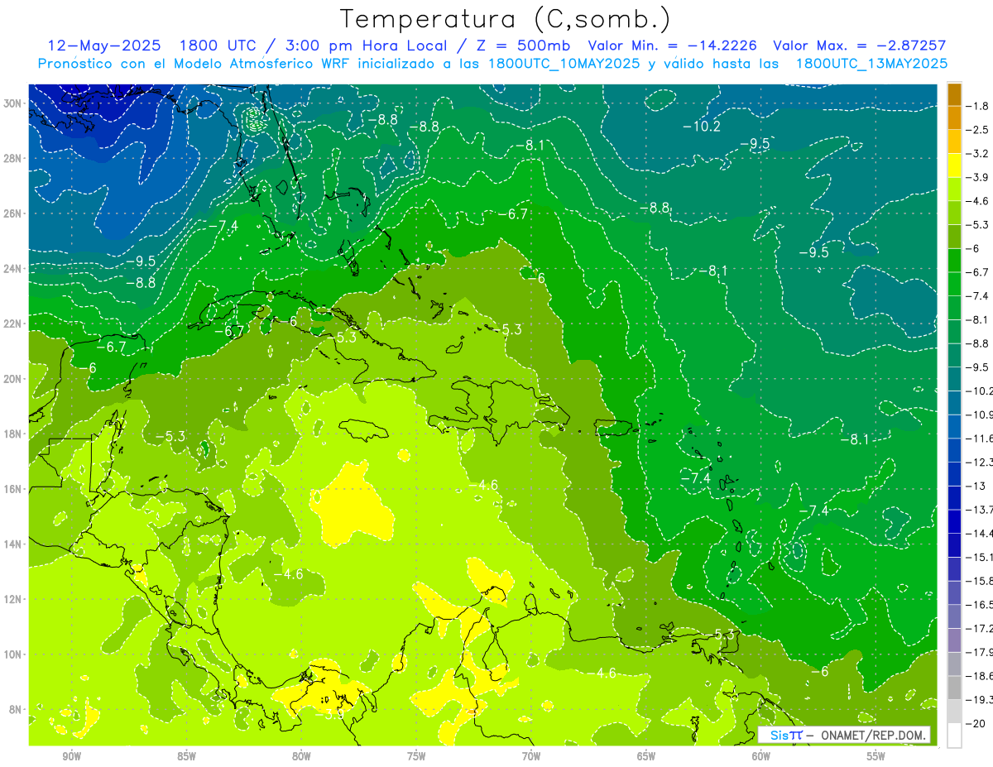Click the 8N latitude axis label
This screenshot has width=993, height=767.
[x=17, y=710]
